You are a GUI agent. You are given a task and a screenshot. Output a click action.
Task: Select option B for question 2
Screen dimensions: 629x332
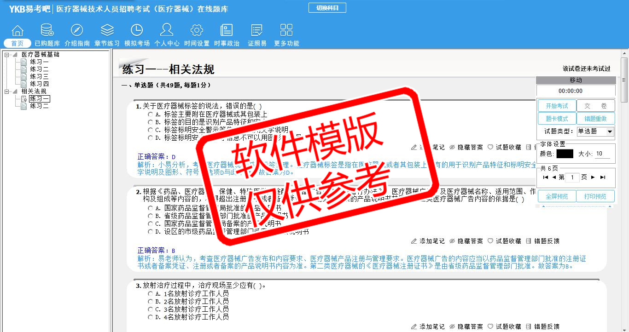150,216
